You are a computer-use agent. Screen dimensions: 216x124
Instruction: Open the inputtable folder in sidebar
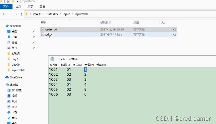pos(18,70)
